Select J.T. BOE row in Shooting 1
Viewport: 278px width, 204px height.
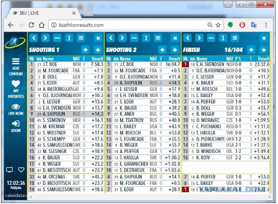pos(66,64)
